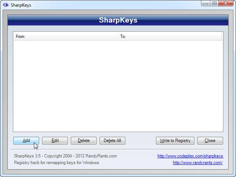
Task: Close the window with the red X
Action: coord(226,3)
